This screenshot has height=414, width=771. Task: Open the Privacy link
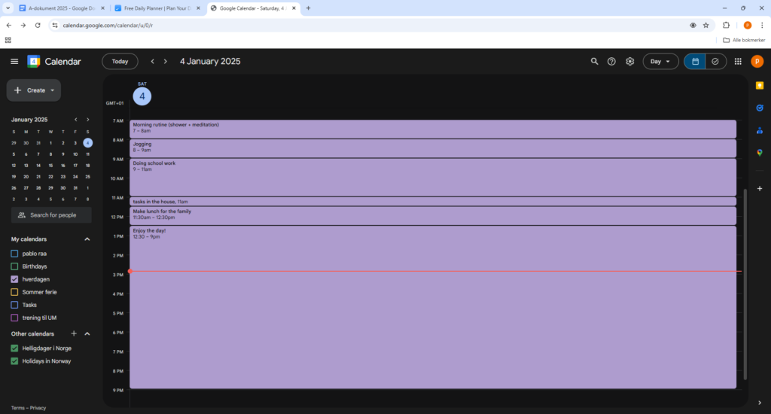click(38, 408)
